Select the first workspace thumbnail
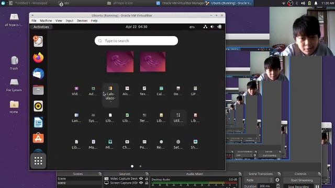The height and width of the screenshot is (188, 335). [120, 62]
